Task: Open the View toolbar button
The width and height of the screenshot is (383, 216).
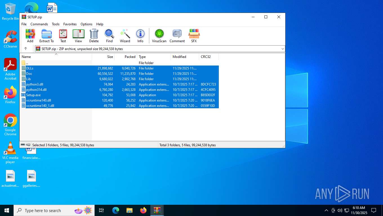Action: coord(78,36)
